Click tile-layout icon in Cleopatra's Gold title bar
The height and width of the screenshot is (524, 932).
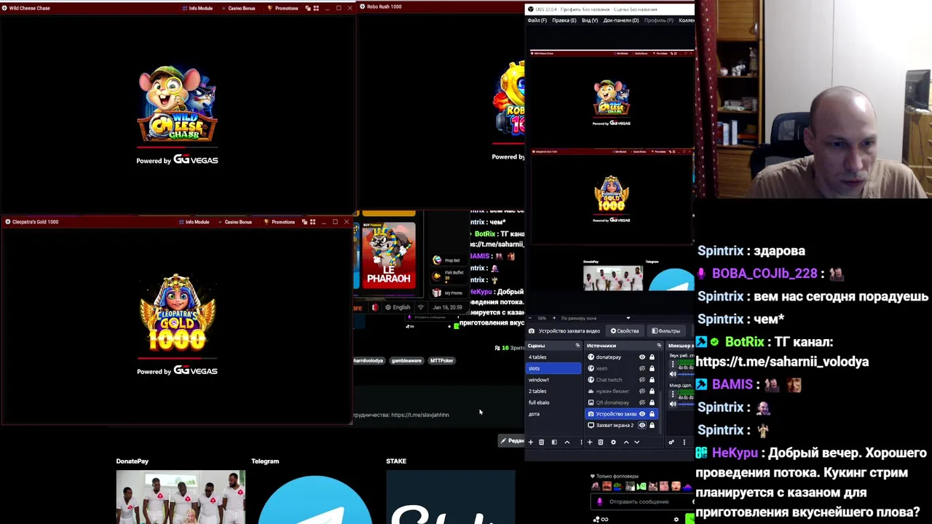point(312,222)
